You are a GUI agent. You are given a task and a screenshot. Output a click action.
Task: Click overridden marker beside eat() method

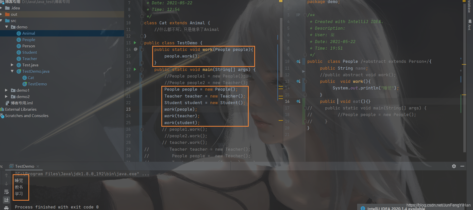[x=298, y=101]
